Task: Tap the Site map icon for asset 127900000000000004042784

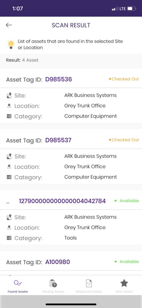Action: 9,217
